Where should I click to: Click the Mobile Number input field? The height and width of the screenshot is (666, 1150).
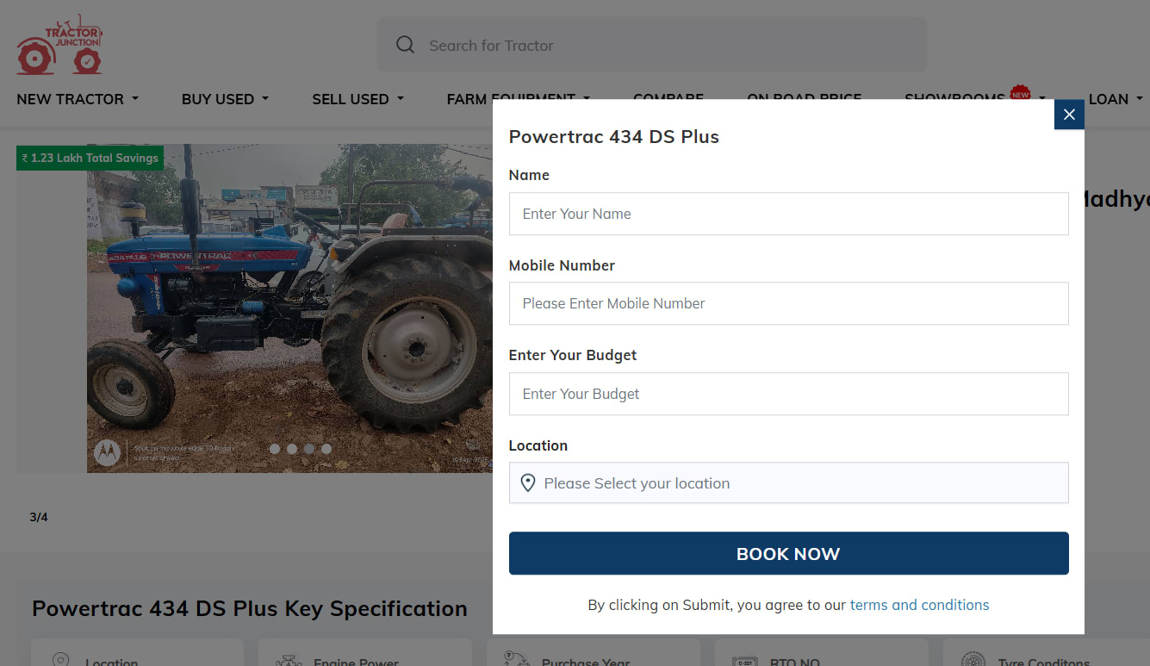[x=788, y=303]
